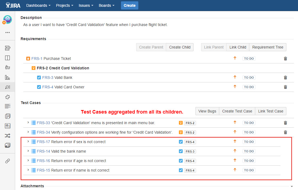Image resolution: width=298 pixels, height=190 pixels.
Task: Open the shuffle arrows icon in the sidebar
Action: [8, 136]
